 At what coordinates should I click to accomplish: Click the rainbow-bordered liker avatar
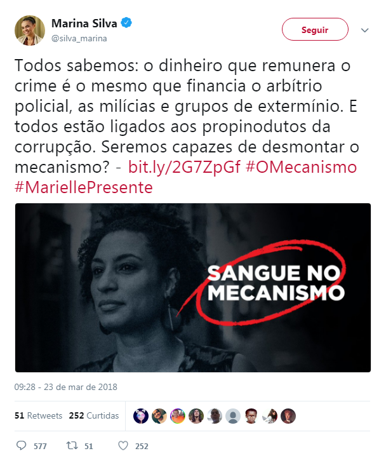(x=178, y=416)
